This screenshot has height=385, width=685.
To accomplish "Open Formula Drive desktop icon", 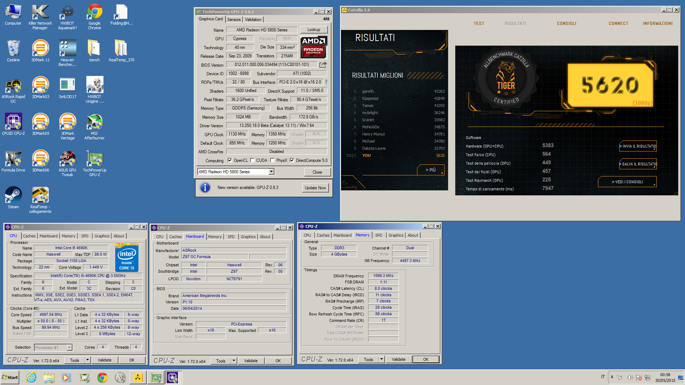I will 13,161.
